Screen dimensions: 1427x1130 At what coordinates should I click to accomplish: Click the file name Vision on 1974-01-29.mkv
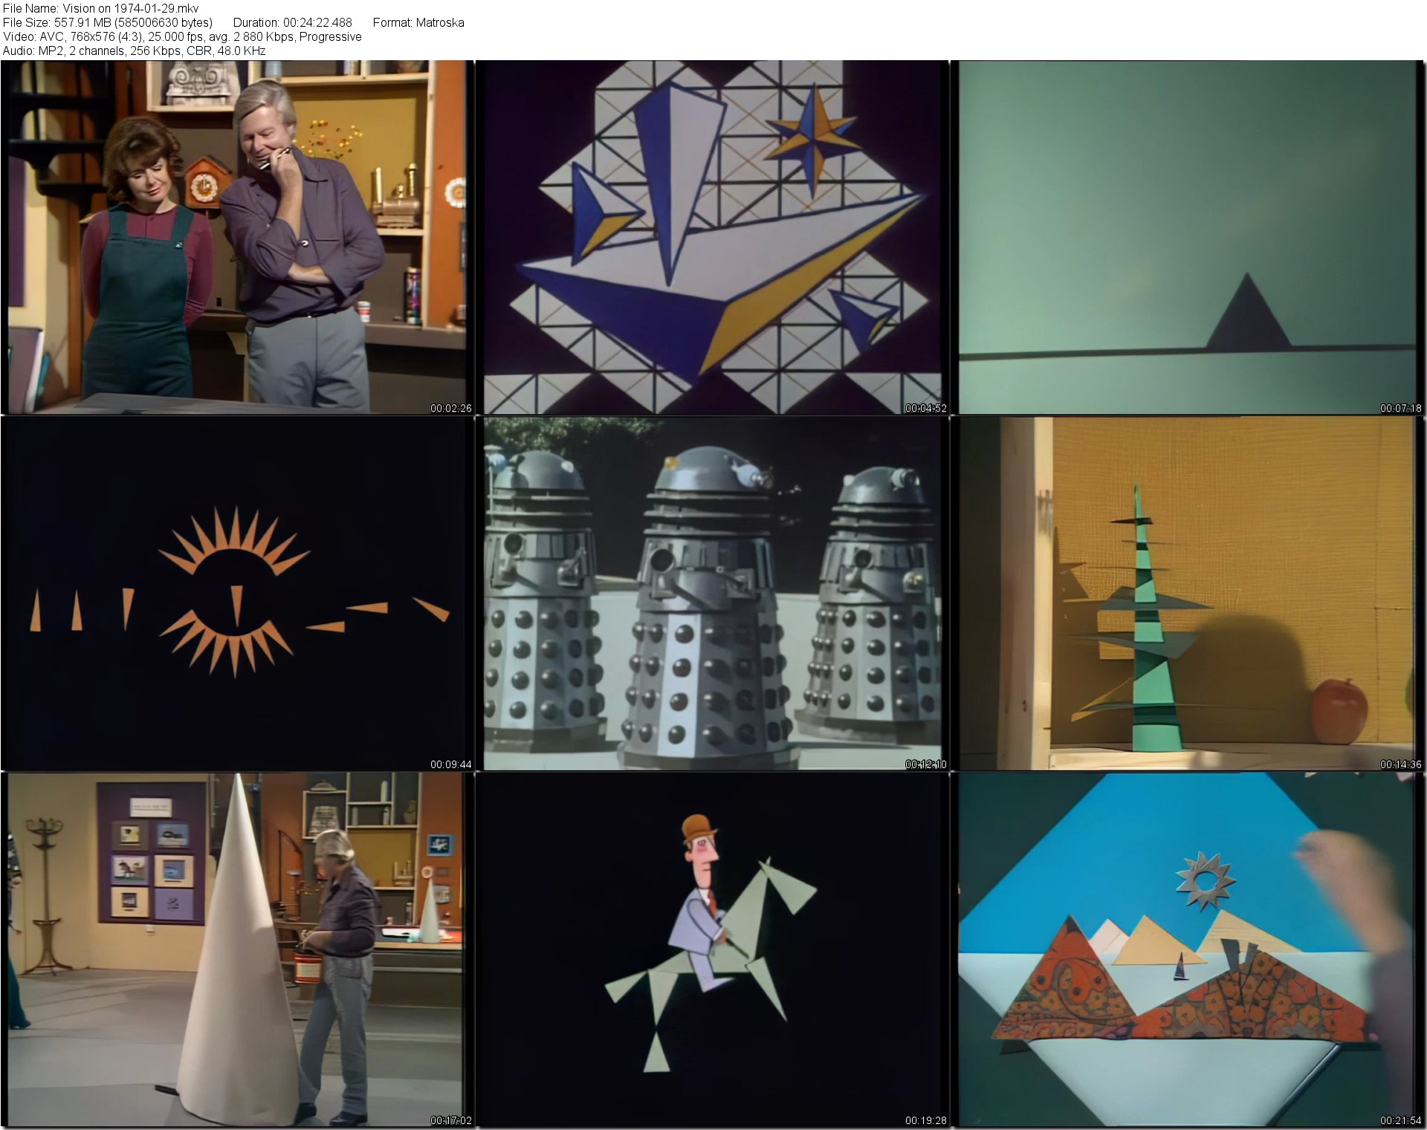(x=101, y=8)
